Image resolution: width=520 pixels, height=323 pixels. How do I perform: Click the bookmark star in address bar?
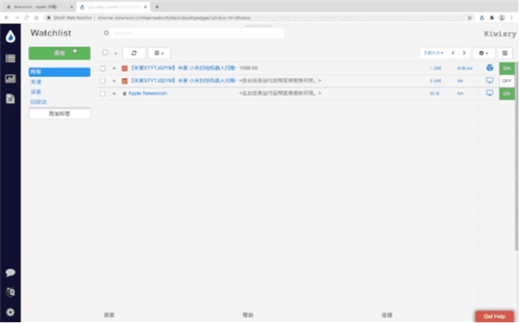(x=470, y=17)
